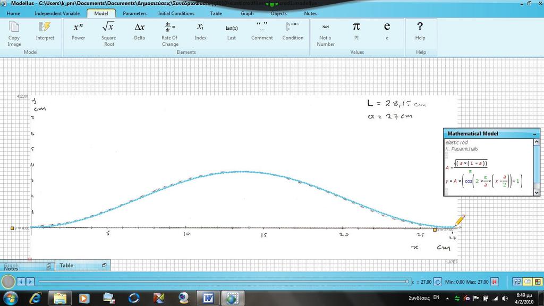This screenshot has height=306, width=544.
Task: Switch to the Table ribbon tab
Action: click(216, 13)
